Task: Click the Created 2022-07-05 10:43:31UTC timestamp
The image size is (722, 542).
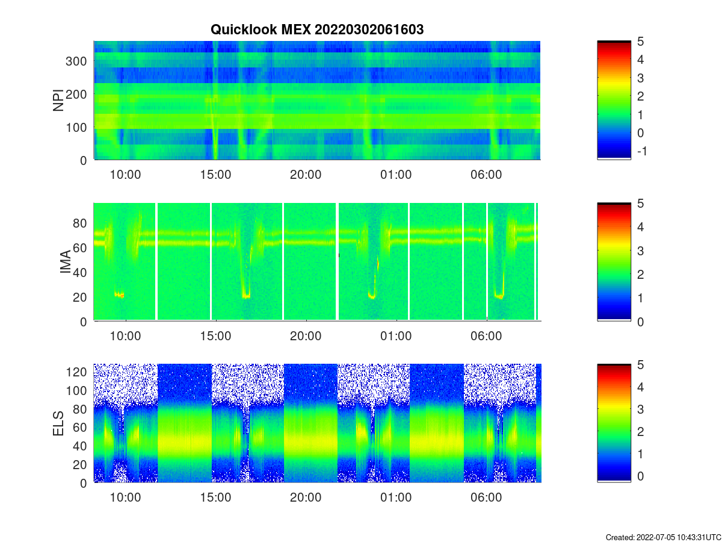Action: [663, 537]
